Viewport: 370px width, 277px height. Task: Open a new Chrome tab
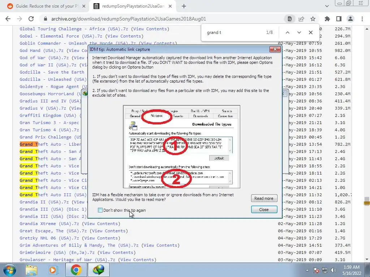point(184,6)
